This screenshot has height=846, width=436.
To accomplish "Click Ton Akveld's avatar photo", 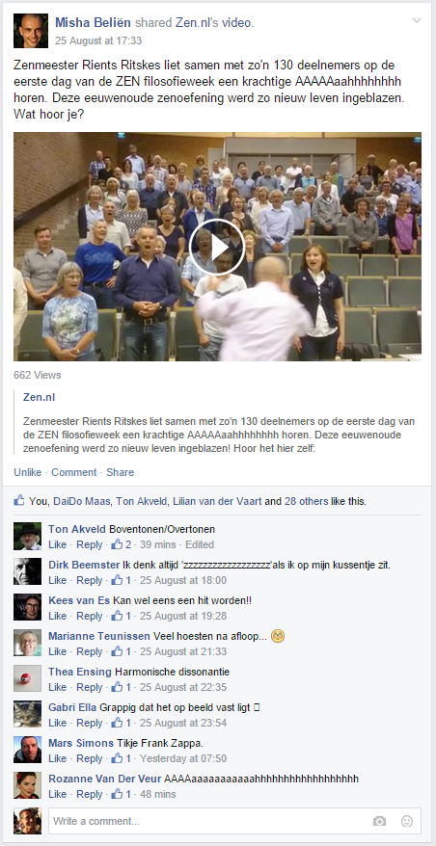I will 28,537.
